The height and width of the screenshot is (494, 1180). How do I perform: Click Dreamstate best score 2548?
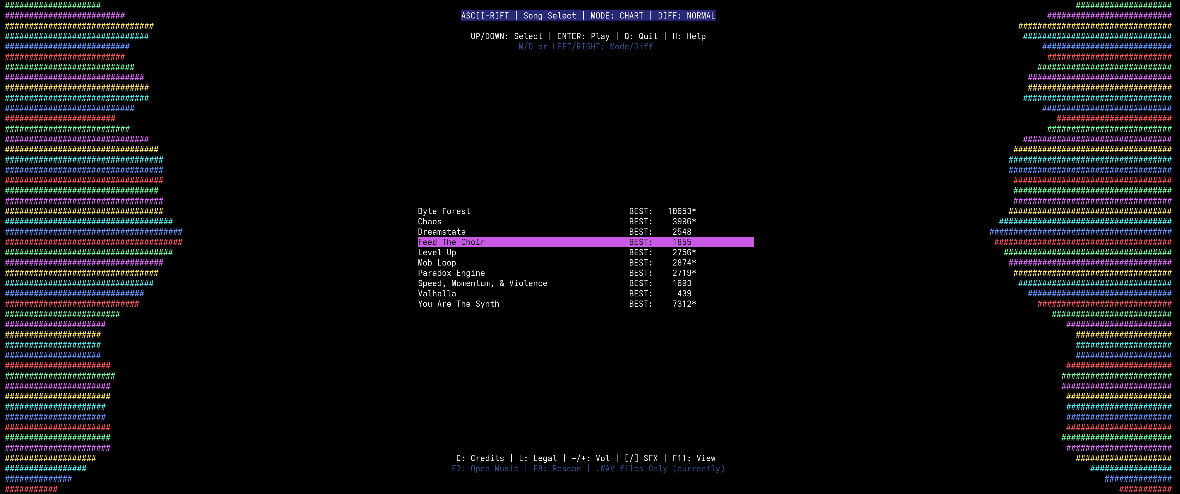(x=682, y=232)
